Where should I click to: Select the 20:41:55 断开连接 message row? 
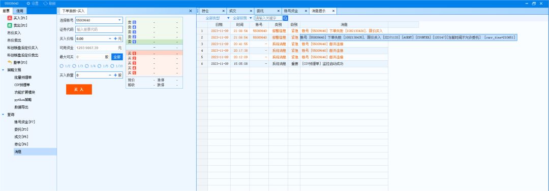[292, 44]
